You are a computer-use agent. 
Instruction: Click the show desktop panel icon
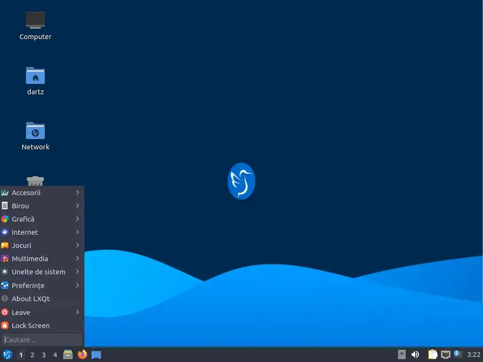coord(96,355)
